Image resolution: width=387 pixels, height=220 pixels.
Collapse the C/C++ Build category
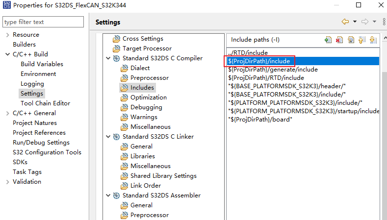8,54
